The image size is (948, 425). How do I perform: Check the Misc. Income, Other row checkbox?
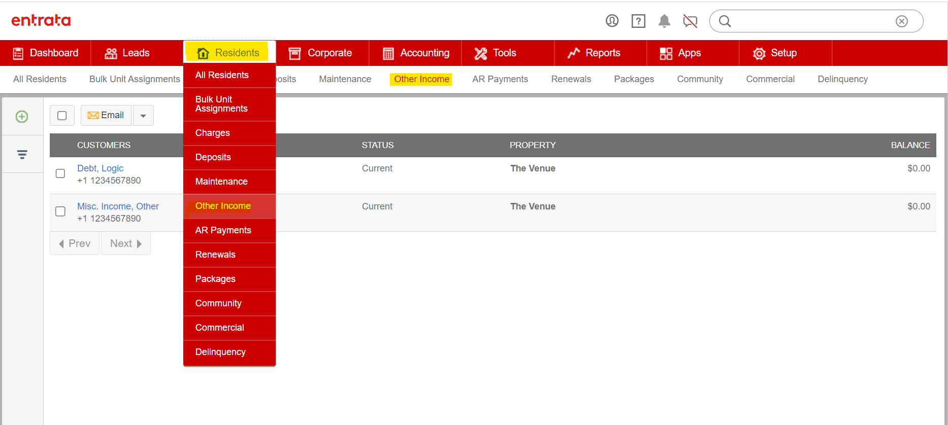coord(60,211)
